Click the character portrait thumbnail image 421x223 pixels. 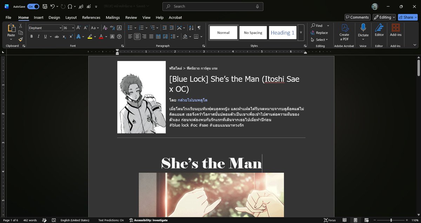pos(141,97)
